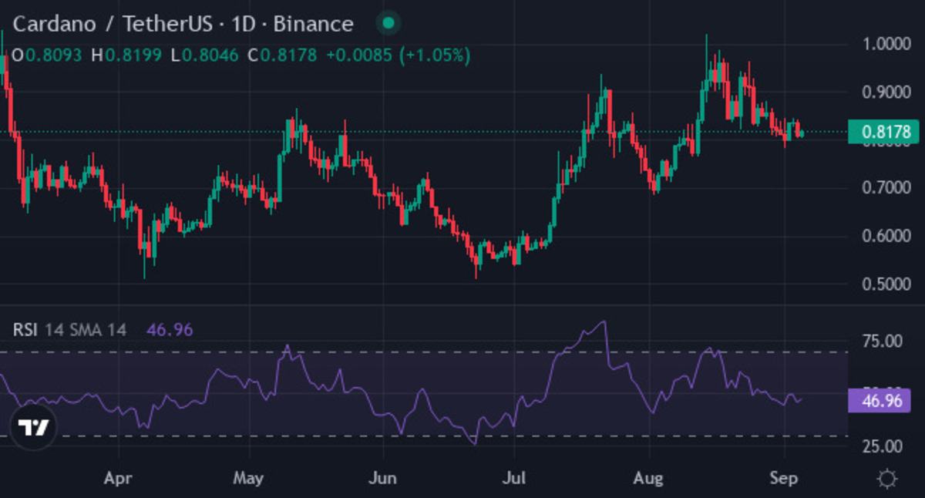Select the RSI 14 SMA 14 indicator label

click(x=69, y=330)
